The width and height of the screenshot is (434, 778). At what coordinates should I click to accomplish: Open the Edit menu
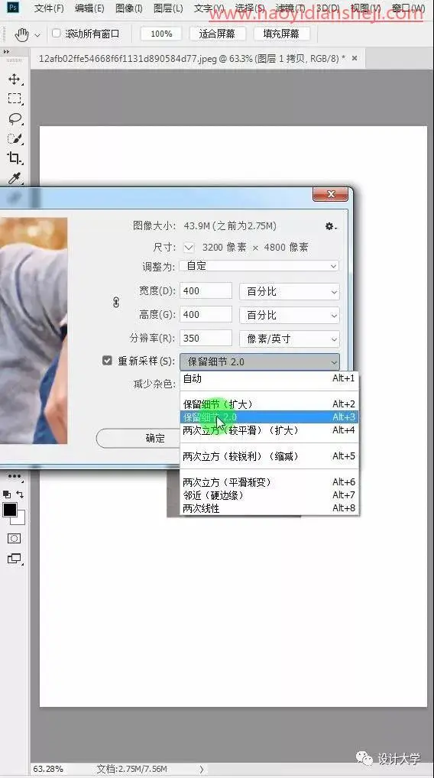coord(89,8)
